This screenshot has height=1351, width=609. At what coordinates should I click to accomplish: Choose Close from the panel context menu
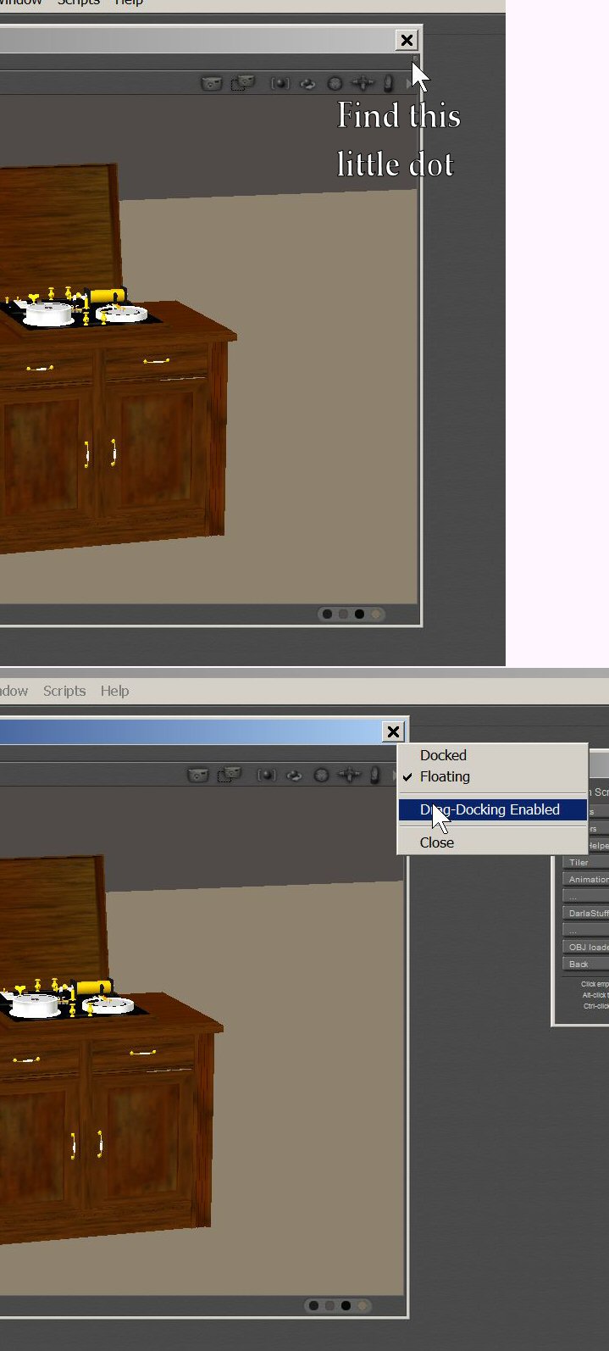(492, 842)
